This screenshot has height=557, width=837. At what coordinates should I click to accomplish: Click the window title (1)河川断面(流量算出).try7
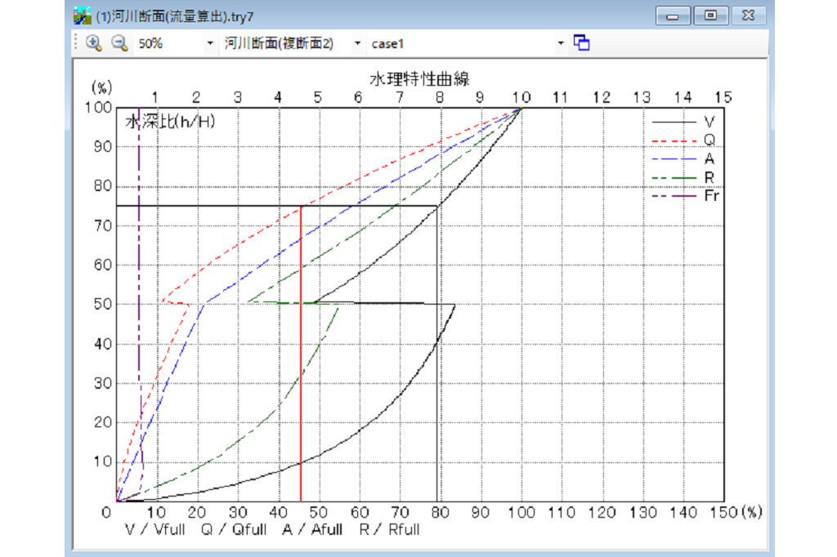175,16
